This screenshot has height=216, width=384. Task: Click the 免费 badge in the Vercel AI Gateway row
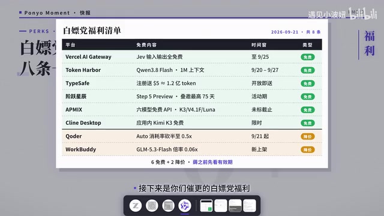click(308, 57)
